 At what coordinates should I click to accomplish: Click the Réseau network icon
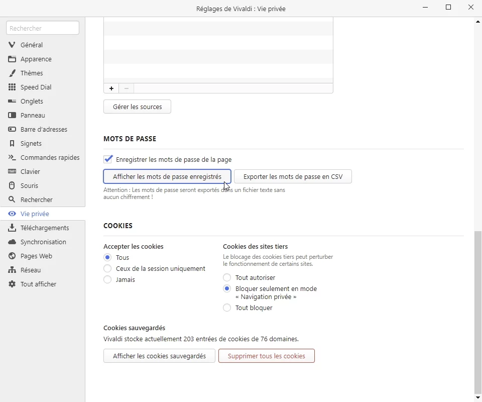[x=12, y=270]
